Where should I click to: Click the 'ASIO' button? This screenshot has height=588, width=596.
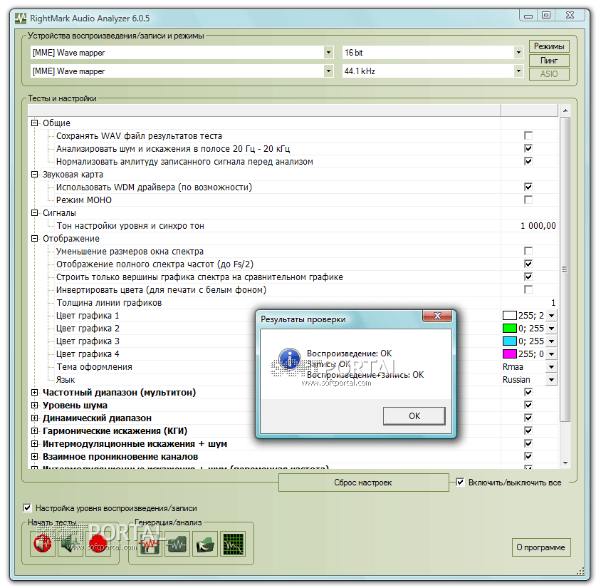pos(549,74)
